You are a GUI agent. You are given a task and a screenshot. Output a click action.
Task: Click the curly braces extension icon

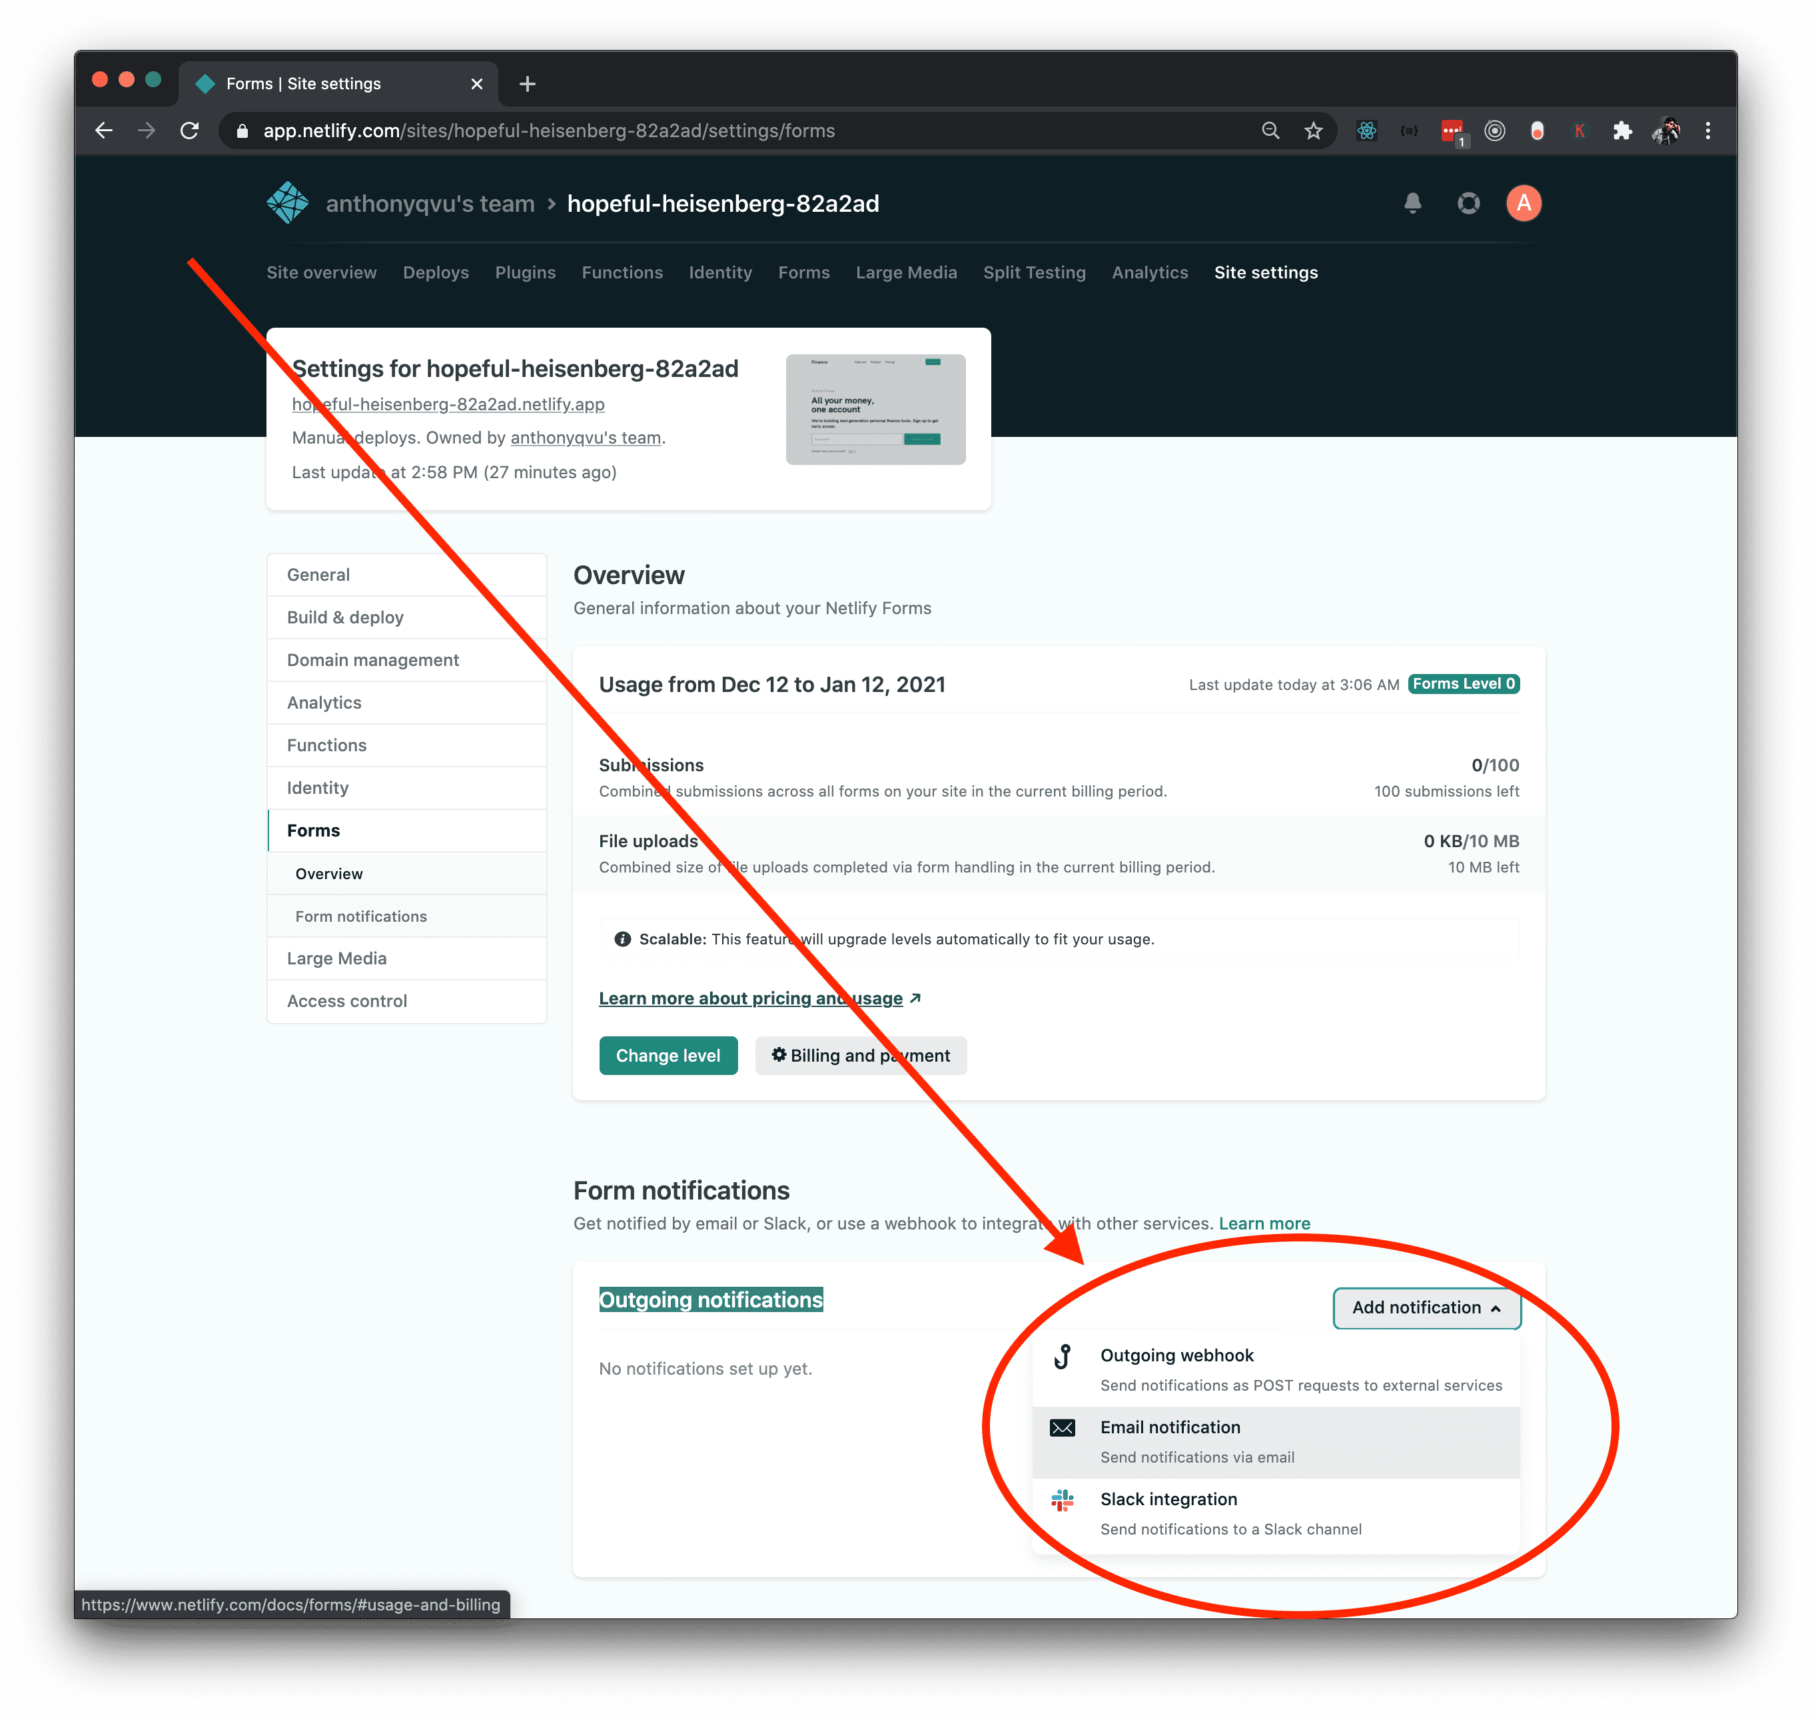pos(1409,131)
